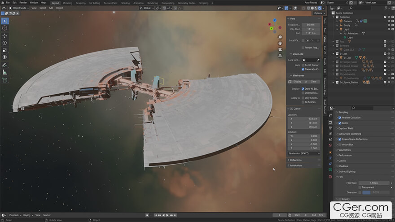Open the Render menu
The width and height of the screenshot is (395, 222).
click(23, 3)
